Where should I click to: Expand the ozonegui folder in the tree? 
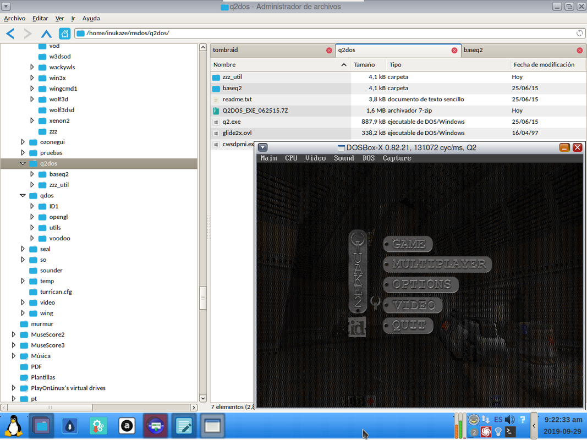pos(23,142)
